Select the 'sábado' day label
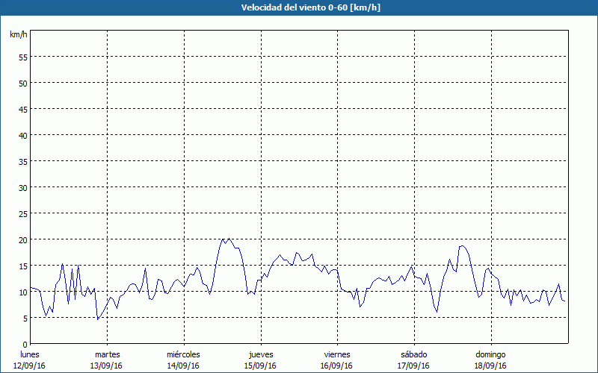 pyautogui.click(x=413, y=354)
